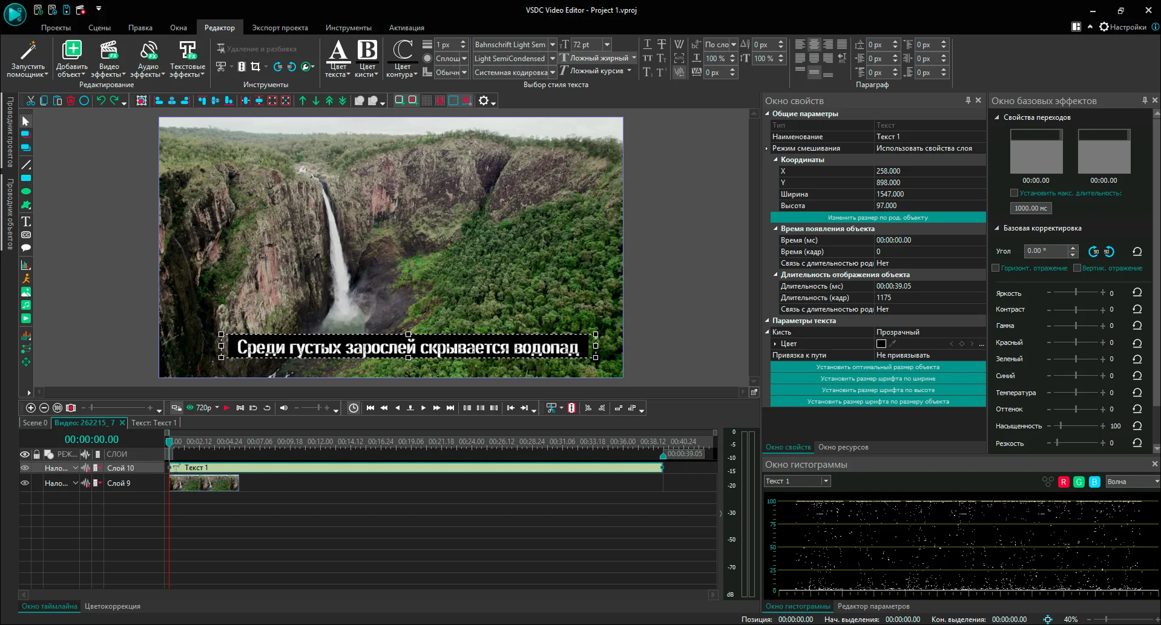
Task: Click the plus zoom-in timeline icon
Action: (31, 408)
